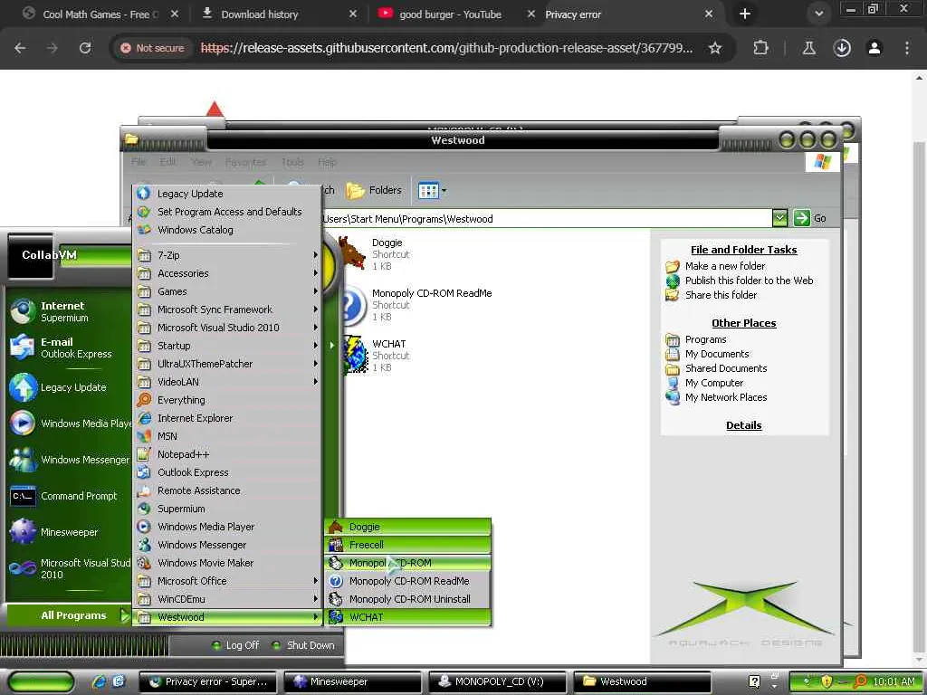This screenshot has height=695, width=927.
Task: Open My Network Places link
Action: click(x=726, y=397)
